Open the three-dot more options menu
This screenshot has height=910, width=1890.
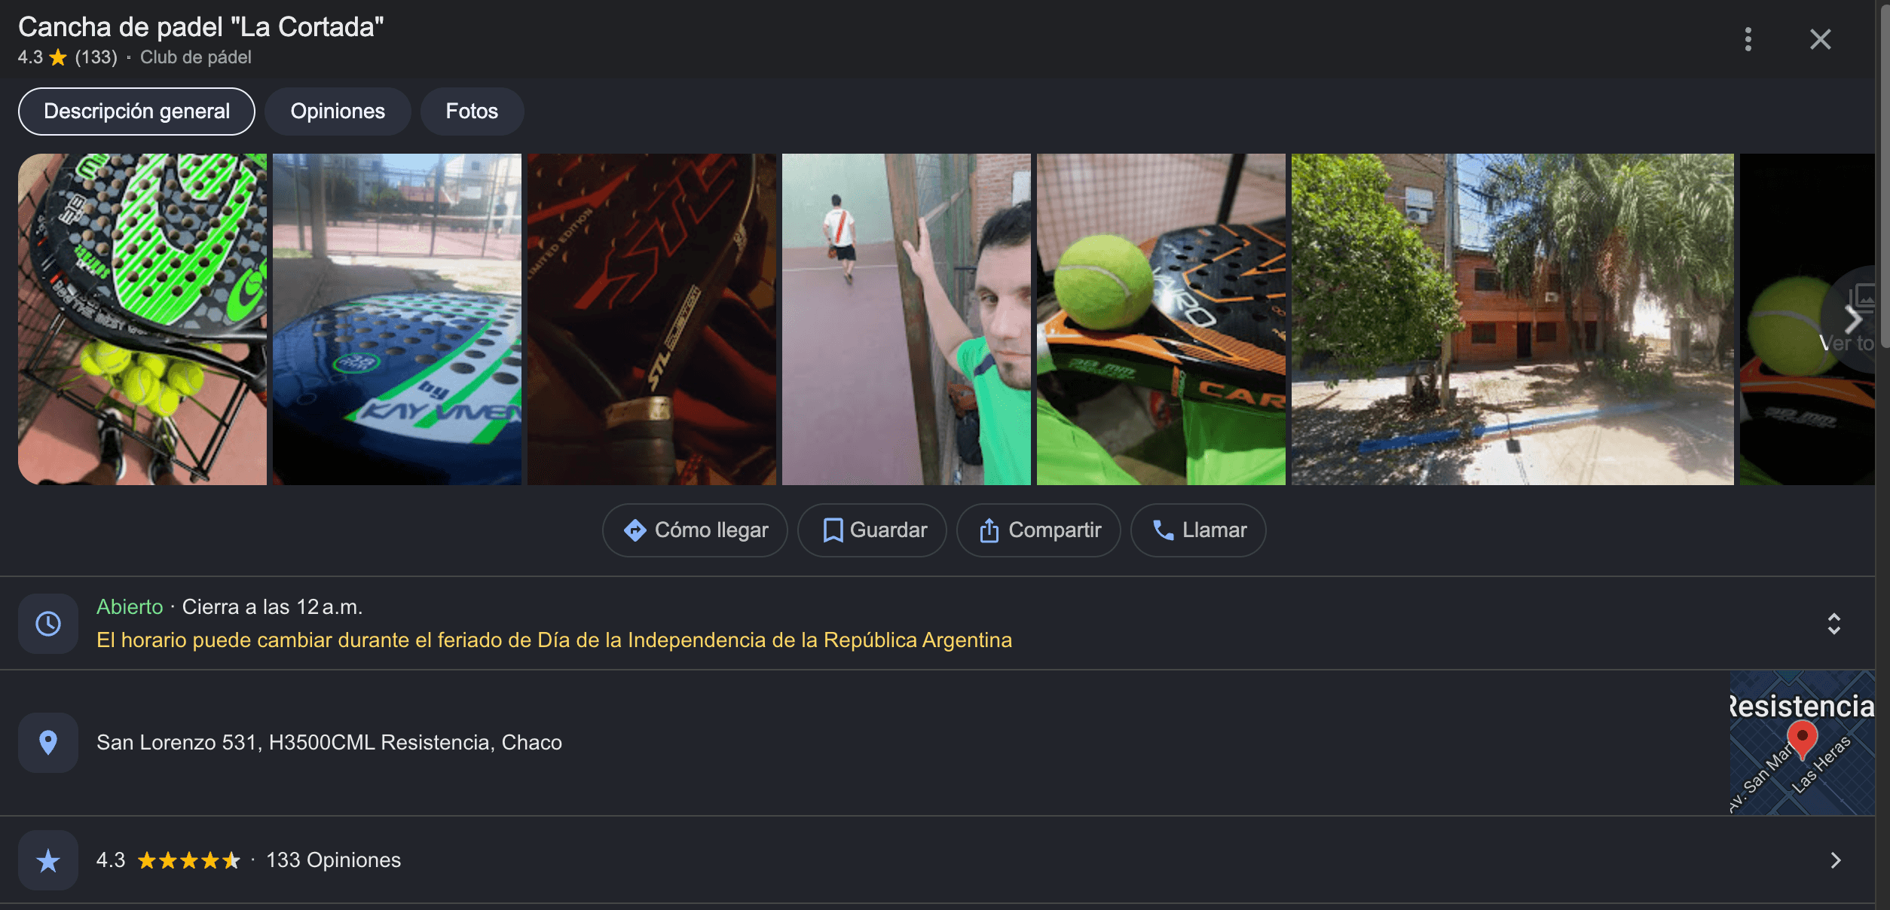point(1748,39)
